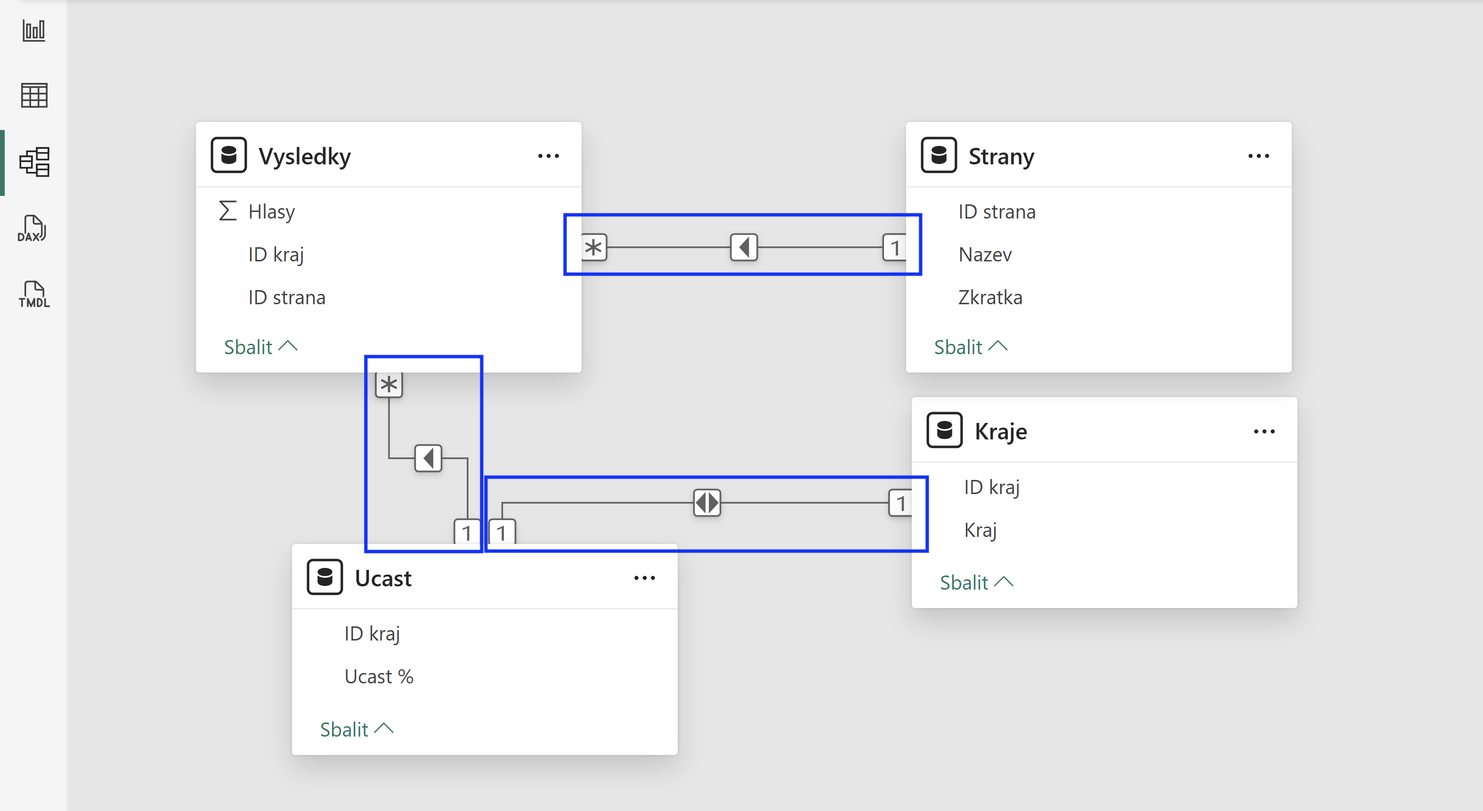
Task: Click the Ucast table title
Action: point(383,578)
